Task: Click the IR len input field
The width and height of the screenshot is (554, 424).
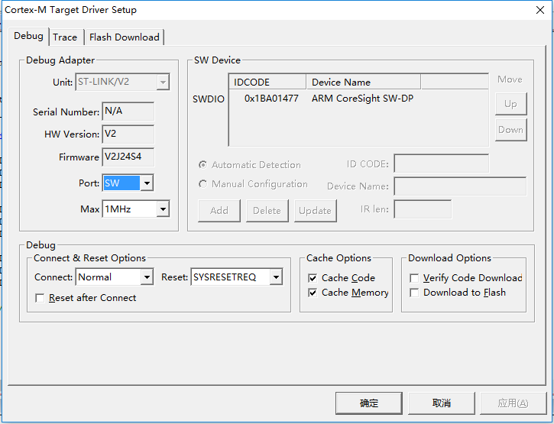Action: [423, 209]
